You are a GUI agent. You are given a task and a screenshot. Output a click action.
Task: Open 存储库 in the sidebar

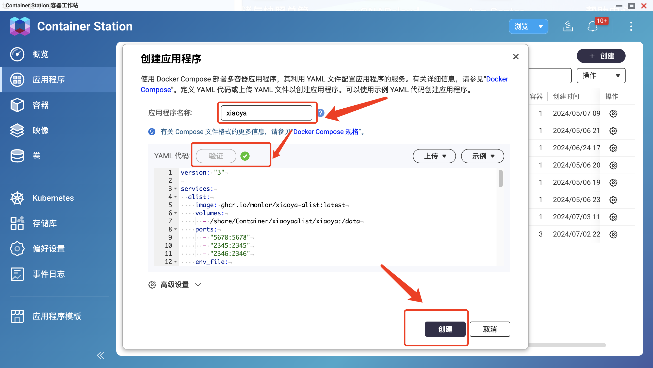[58, 223]
